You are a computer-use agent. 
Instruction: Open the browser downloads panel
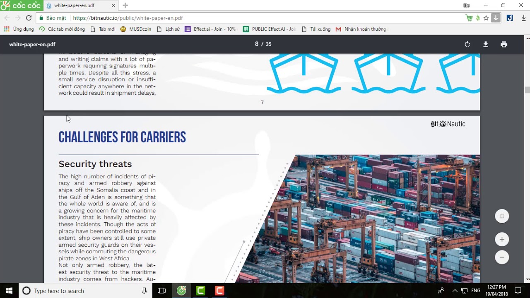point(523,18)
